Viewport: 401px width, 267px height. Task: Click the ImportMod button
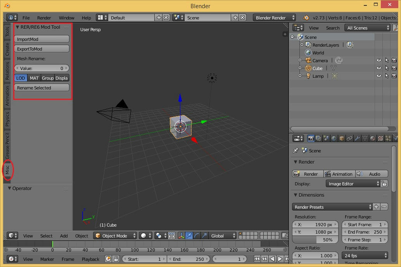[x=41, y=39]
